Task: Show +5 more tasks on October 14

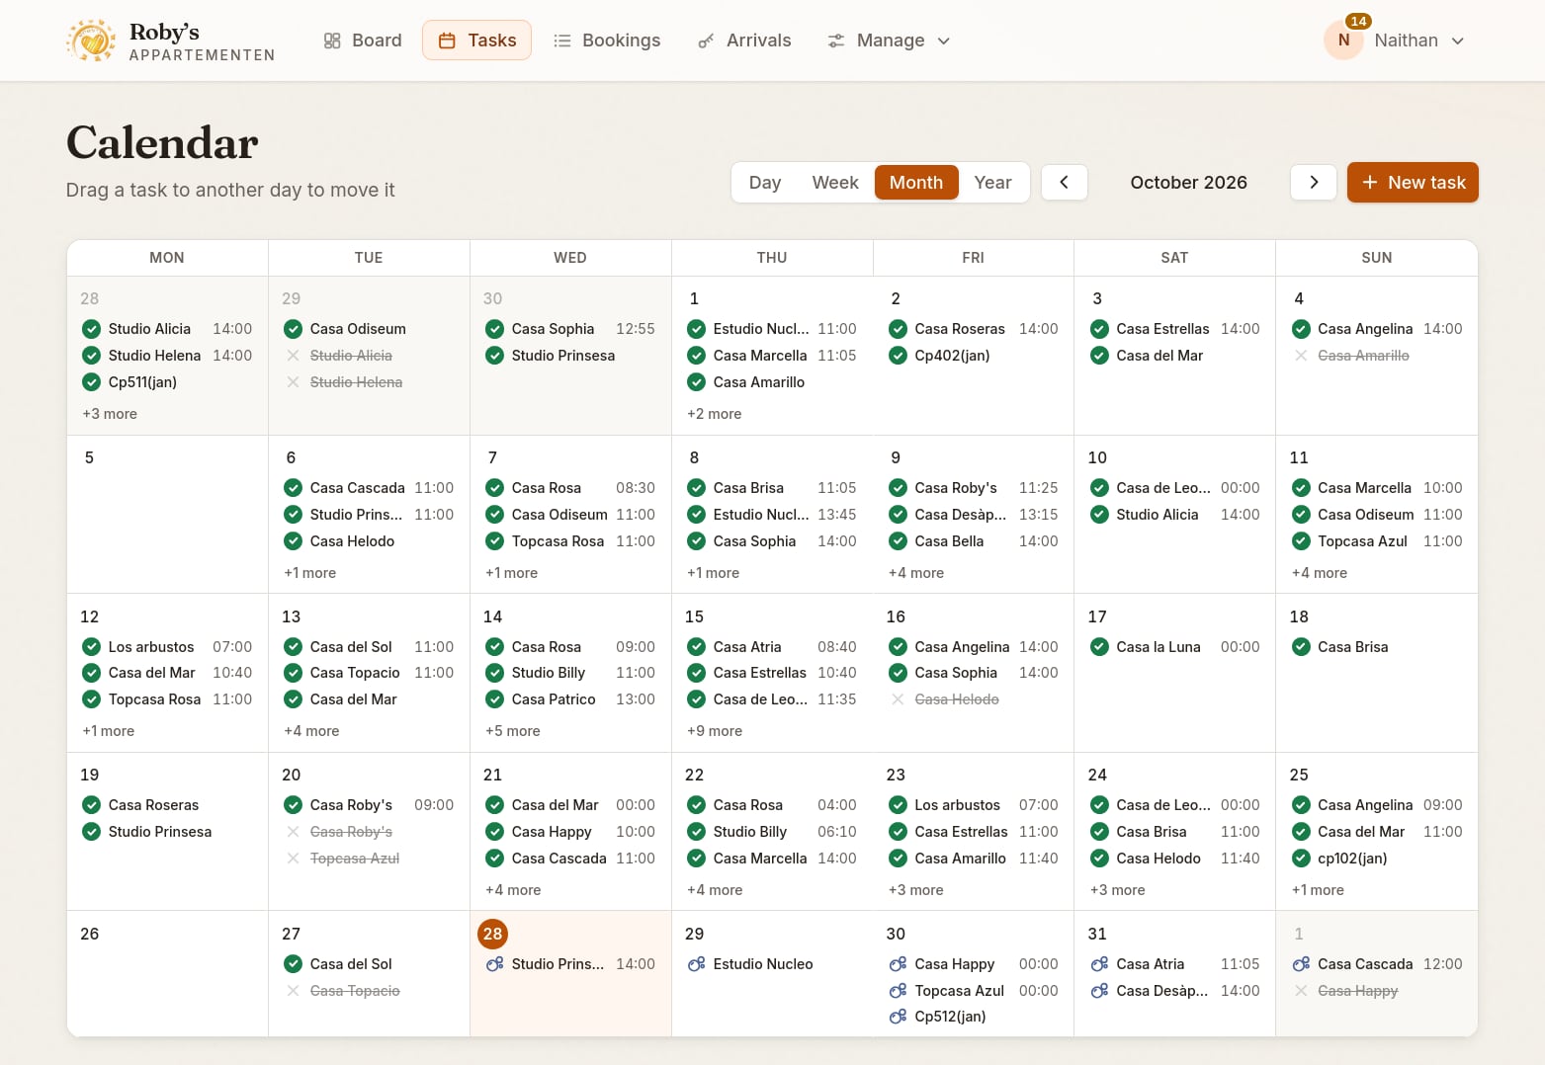Action: [x=513, y=731]
